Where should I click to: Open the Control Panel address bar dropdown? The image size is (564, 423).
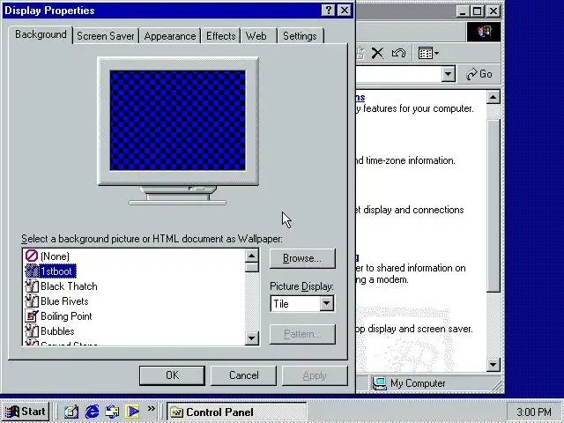(449, 74)
